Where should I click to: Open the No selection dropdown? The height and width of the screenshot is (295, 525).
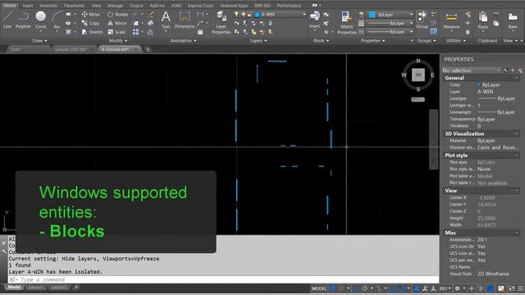pyautogui.click(x=472, y=70)
